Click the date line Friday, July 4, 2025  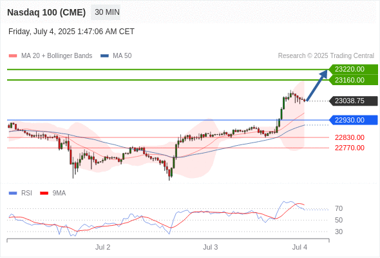[71, 32]
